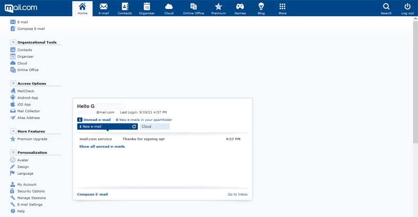The image size is (418, 217).
Task: Click the Search magnifier icon in top bar
Action: click(x=386, y=7)
